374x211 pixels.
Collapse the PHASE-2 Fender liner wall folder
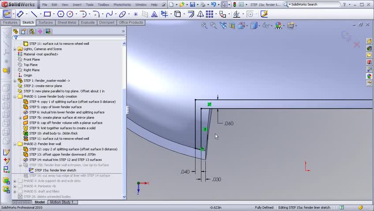click(x=15, y=144)
